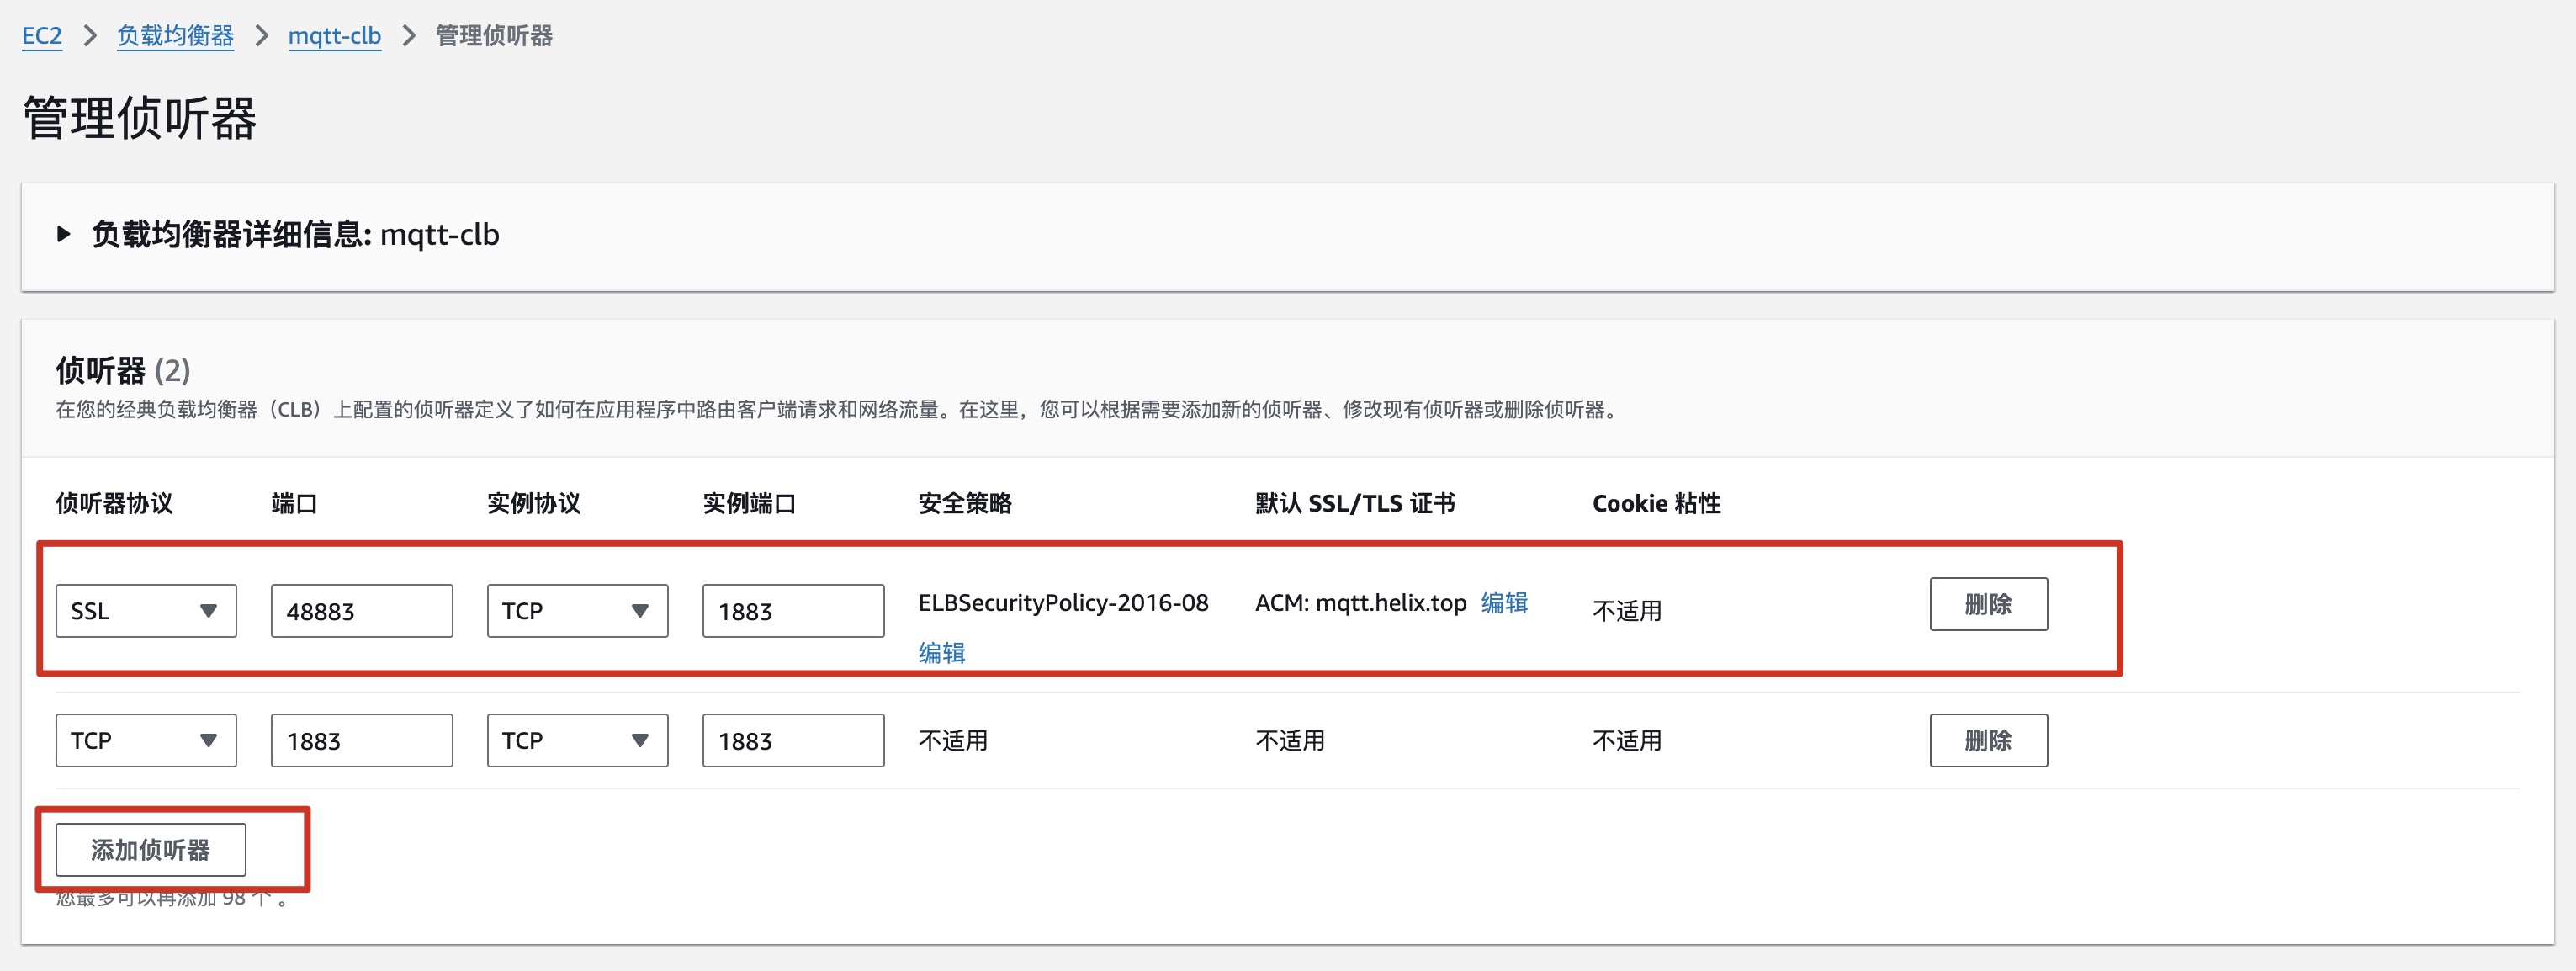The width and height of the screenshot is (2576, 971).
Task: Open the instance protocol dropdown in the SSL row
Action: (577, 611)
